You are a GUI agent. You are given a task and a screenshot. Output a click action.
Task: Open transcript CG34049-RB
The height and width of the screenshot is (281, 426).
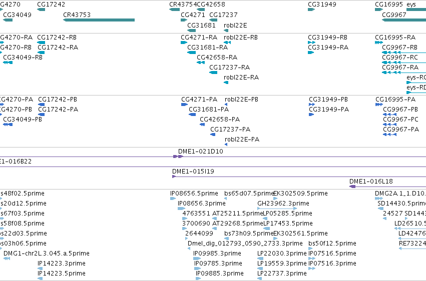coord(23,57)
